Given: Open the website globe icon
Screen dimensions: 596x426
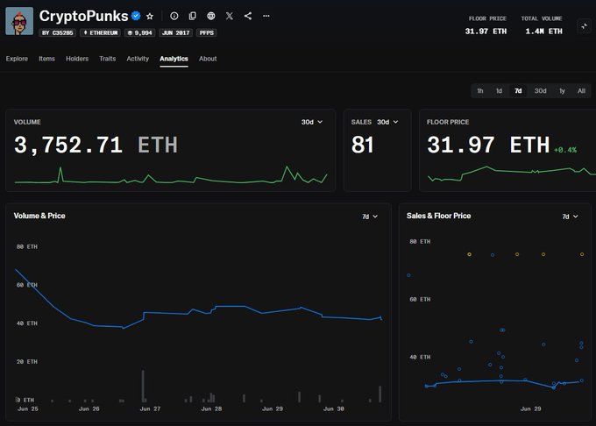Looking at the screenshot, I should click(x=211, y=16).
